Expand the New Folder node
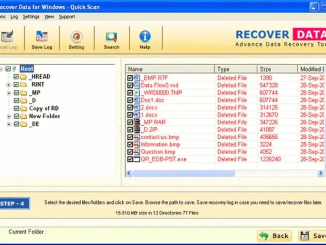Screen dimensions: 326x245 tap(9, 116)
